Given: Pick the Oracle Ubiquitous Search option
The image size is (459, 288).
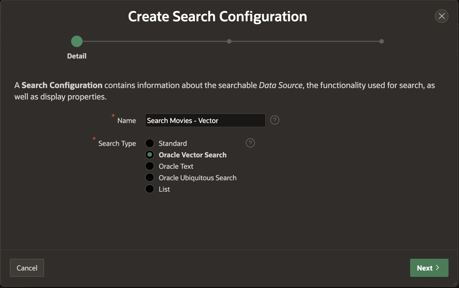Looking at the screenshot, I should 150,178.
